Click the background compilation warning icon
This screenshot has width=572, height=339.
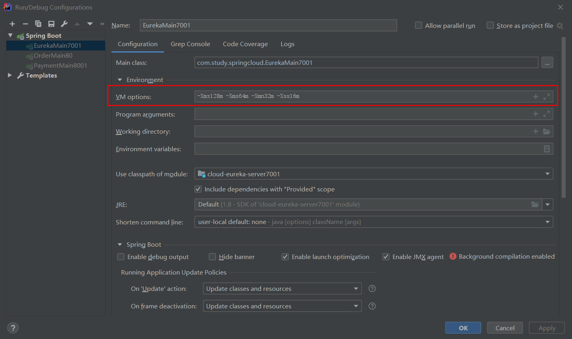tap(453, 256)
